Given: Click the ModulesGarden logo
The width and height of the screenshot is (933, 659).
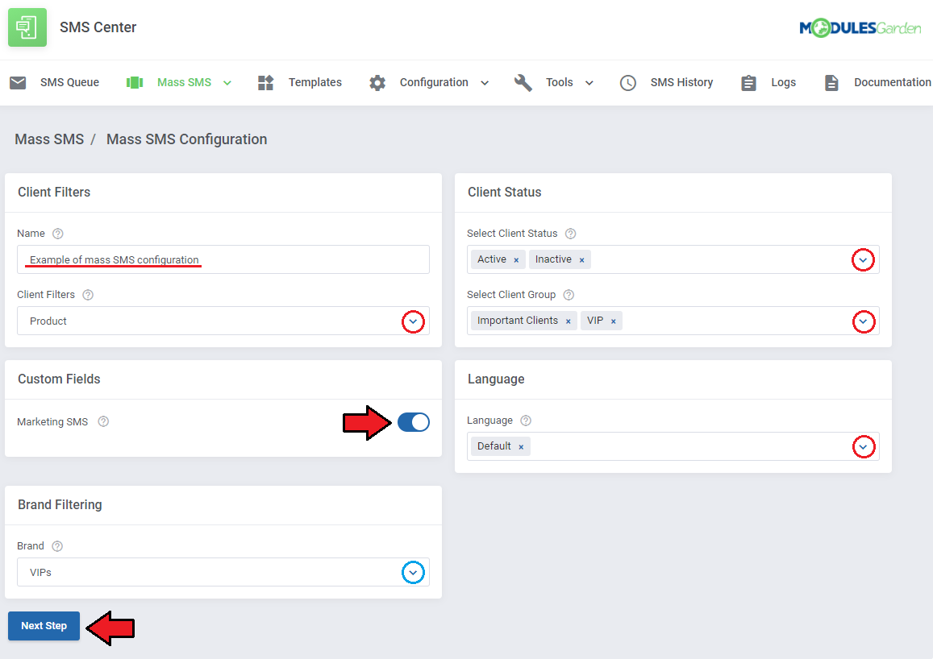Looking at the screenshot, I should (860, 27).
